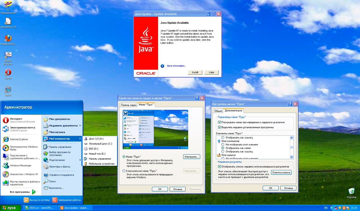Open Принтеры и факсы in Start menu

(x=62, y=167)
